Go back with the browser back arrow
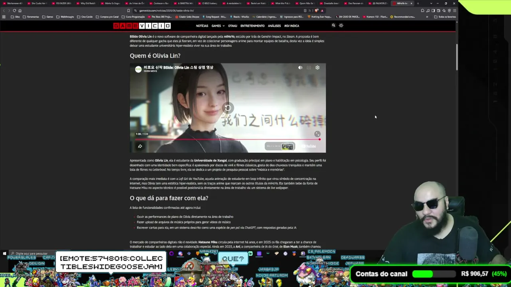Viewport: 511px width, 287px height. pos(4,10)
